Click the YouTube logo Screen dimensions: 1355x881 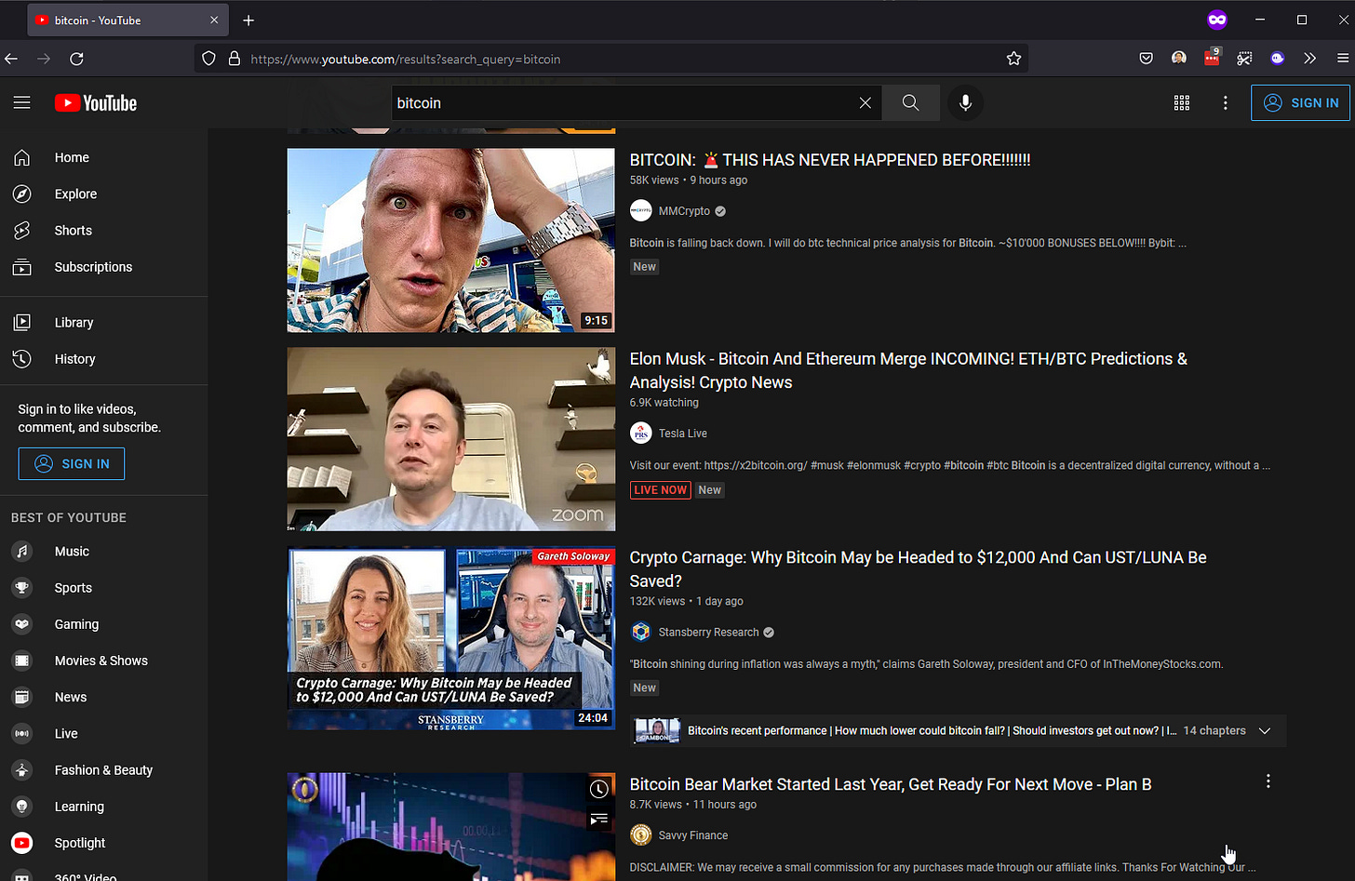[x=96, y=103]
